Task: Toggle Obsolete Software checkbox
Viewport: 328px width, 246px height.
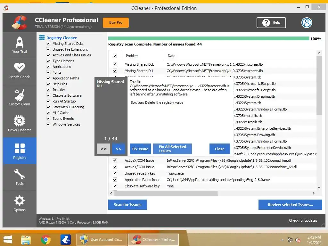Action: (x=48, y=95)
